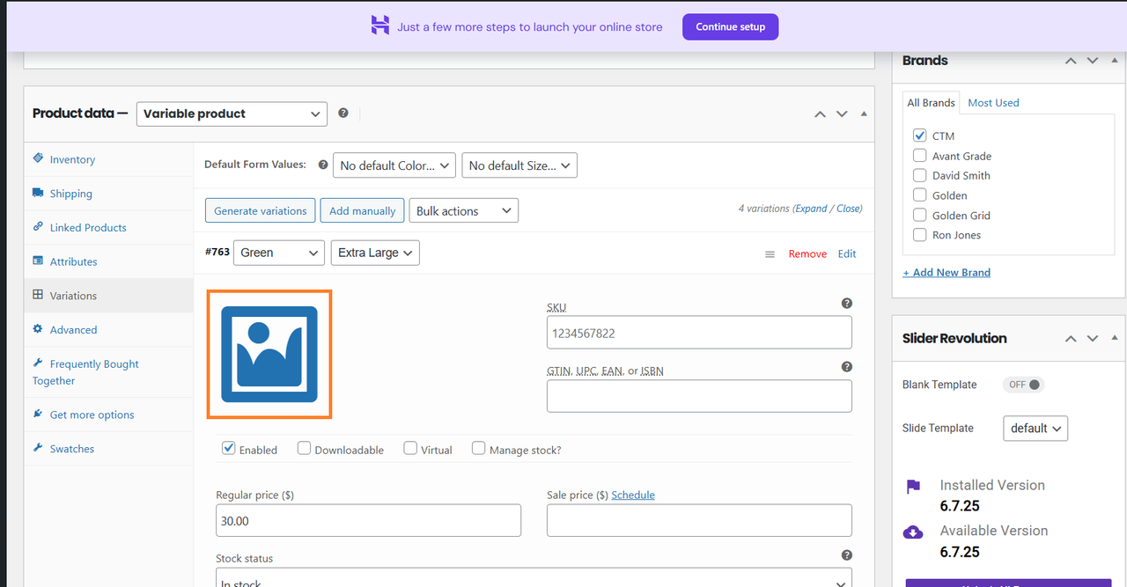Click the Get more options plug icon
Viewport: 1127px width, 587px height.
38,414
